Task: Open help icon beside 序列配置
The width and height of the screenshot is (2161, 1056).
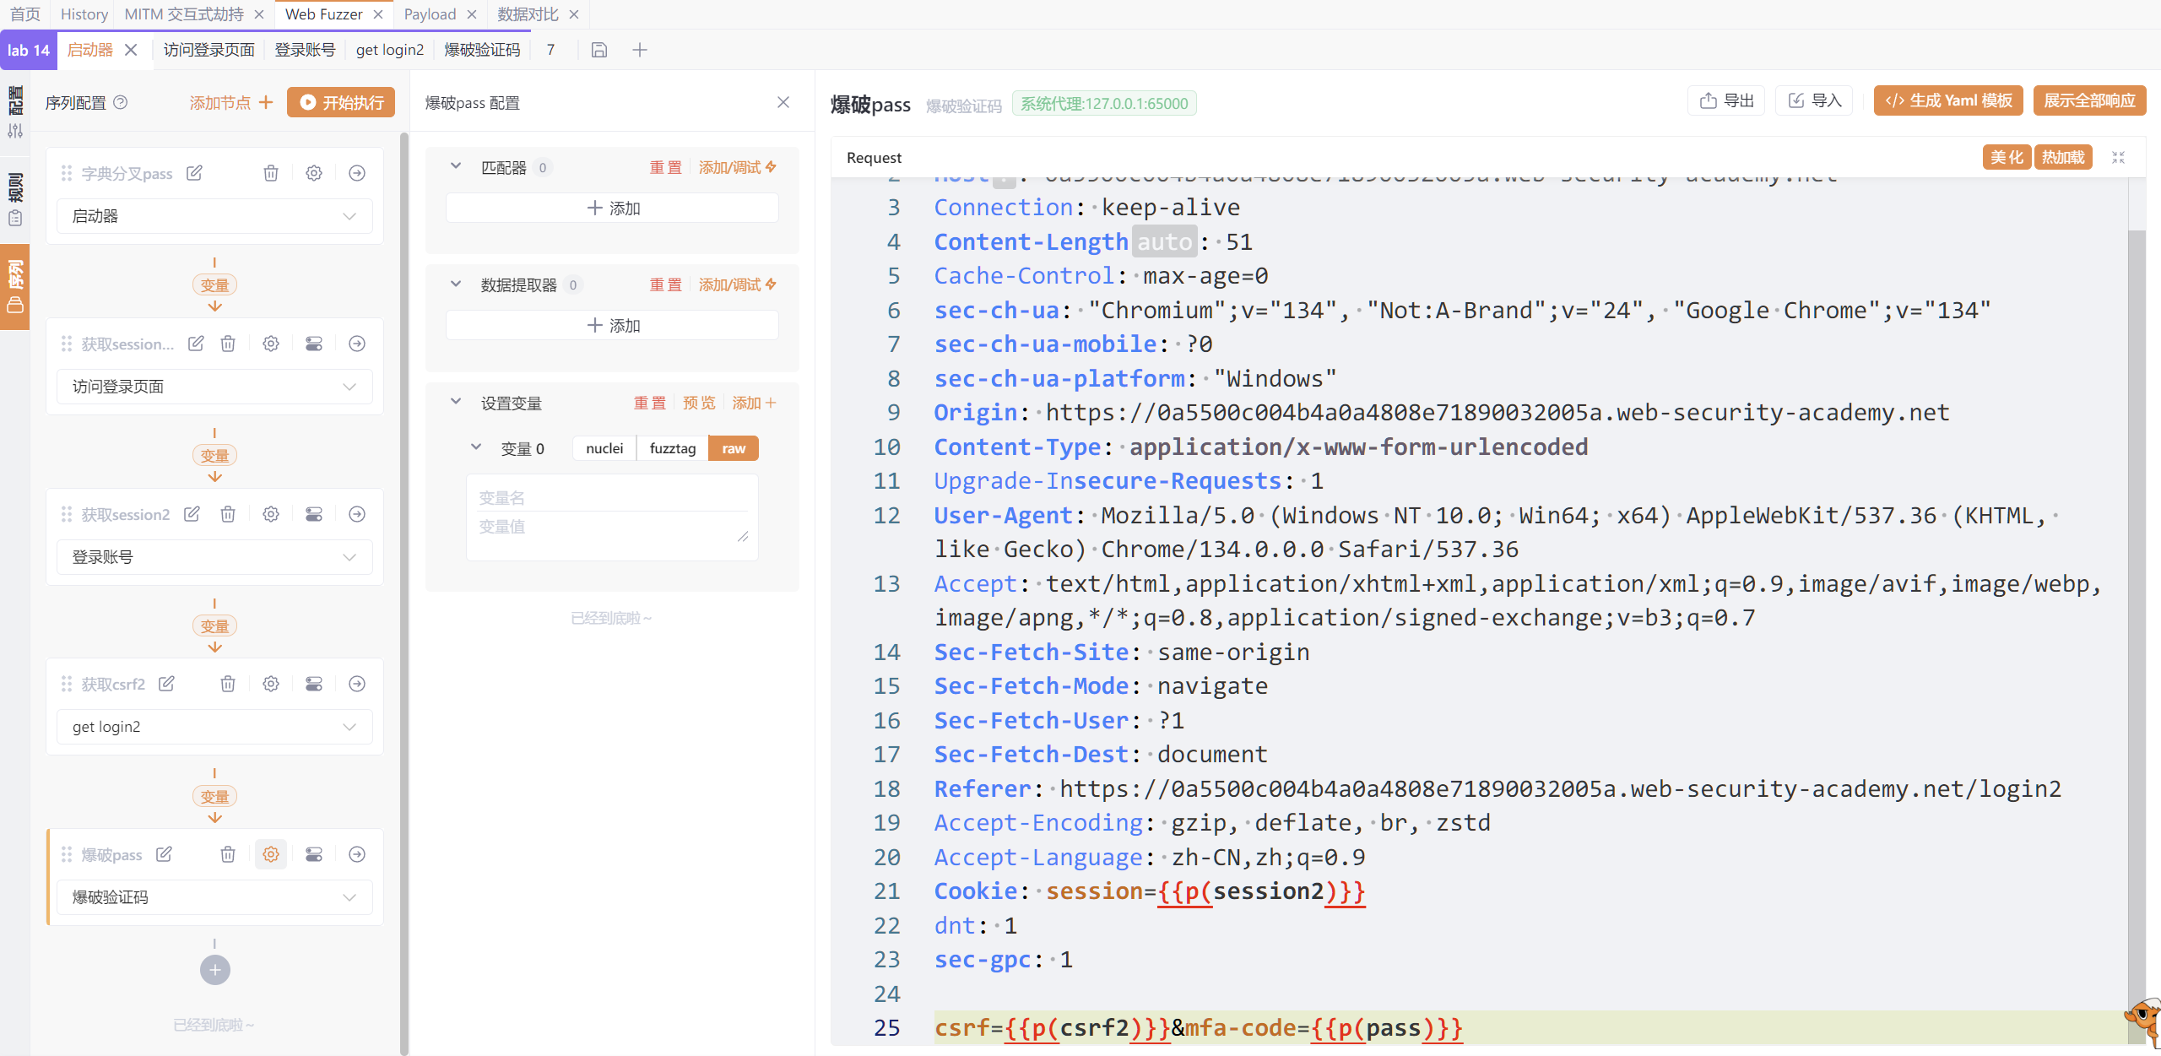Action: (x=121, y=102)
